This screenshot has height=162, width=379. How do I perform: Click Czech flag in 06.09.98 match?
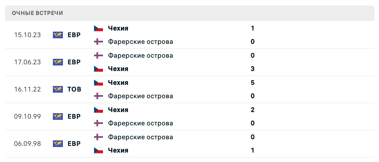pos(99,150)
